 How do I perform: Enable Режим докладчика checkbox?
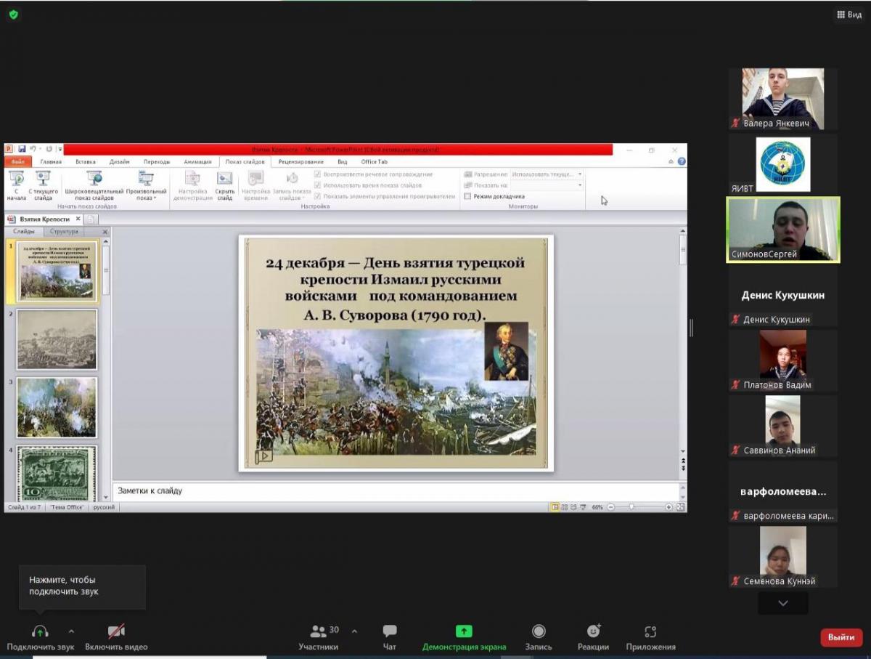(467, 196)
